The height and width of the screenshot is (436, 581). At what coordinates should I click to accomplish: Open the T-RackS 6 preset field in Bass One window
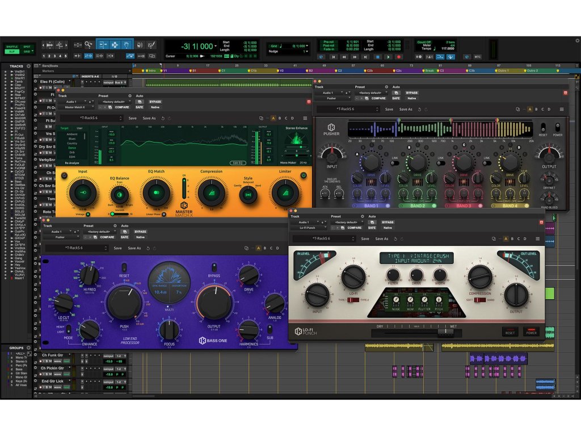[77, 248]
